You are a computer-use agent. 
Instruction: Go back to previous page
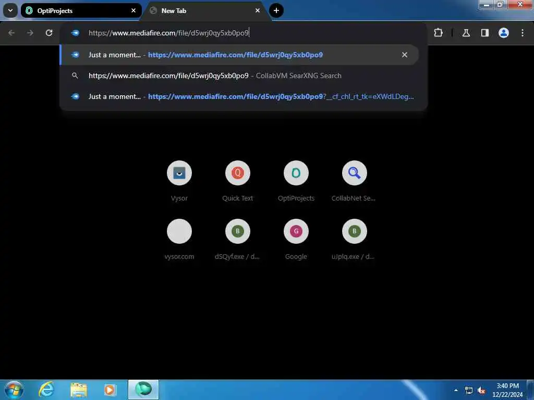(x=11, y=33)
